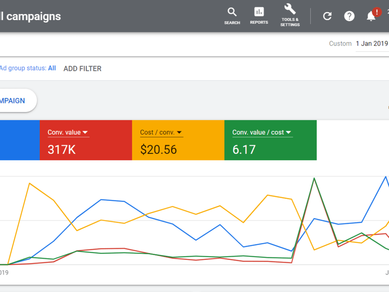The width and height of the screenshot is (389, 292).
Task: Click the All campaigns page title
Action: coord(30,16)
